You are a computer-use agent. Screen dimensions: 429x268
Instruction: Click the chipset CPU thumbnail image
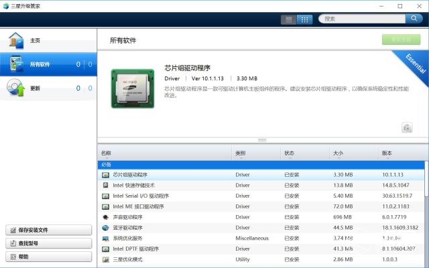pyautogui.click(x=133, y=88)
